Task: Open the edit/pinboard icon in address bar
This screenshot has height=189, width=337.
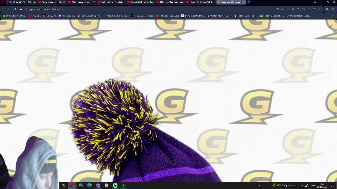Action: 277,9
